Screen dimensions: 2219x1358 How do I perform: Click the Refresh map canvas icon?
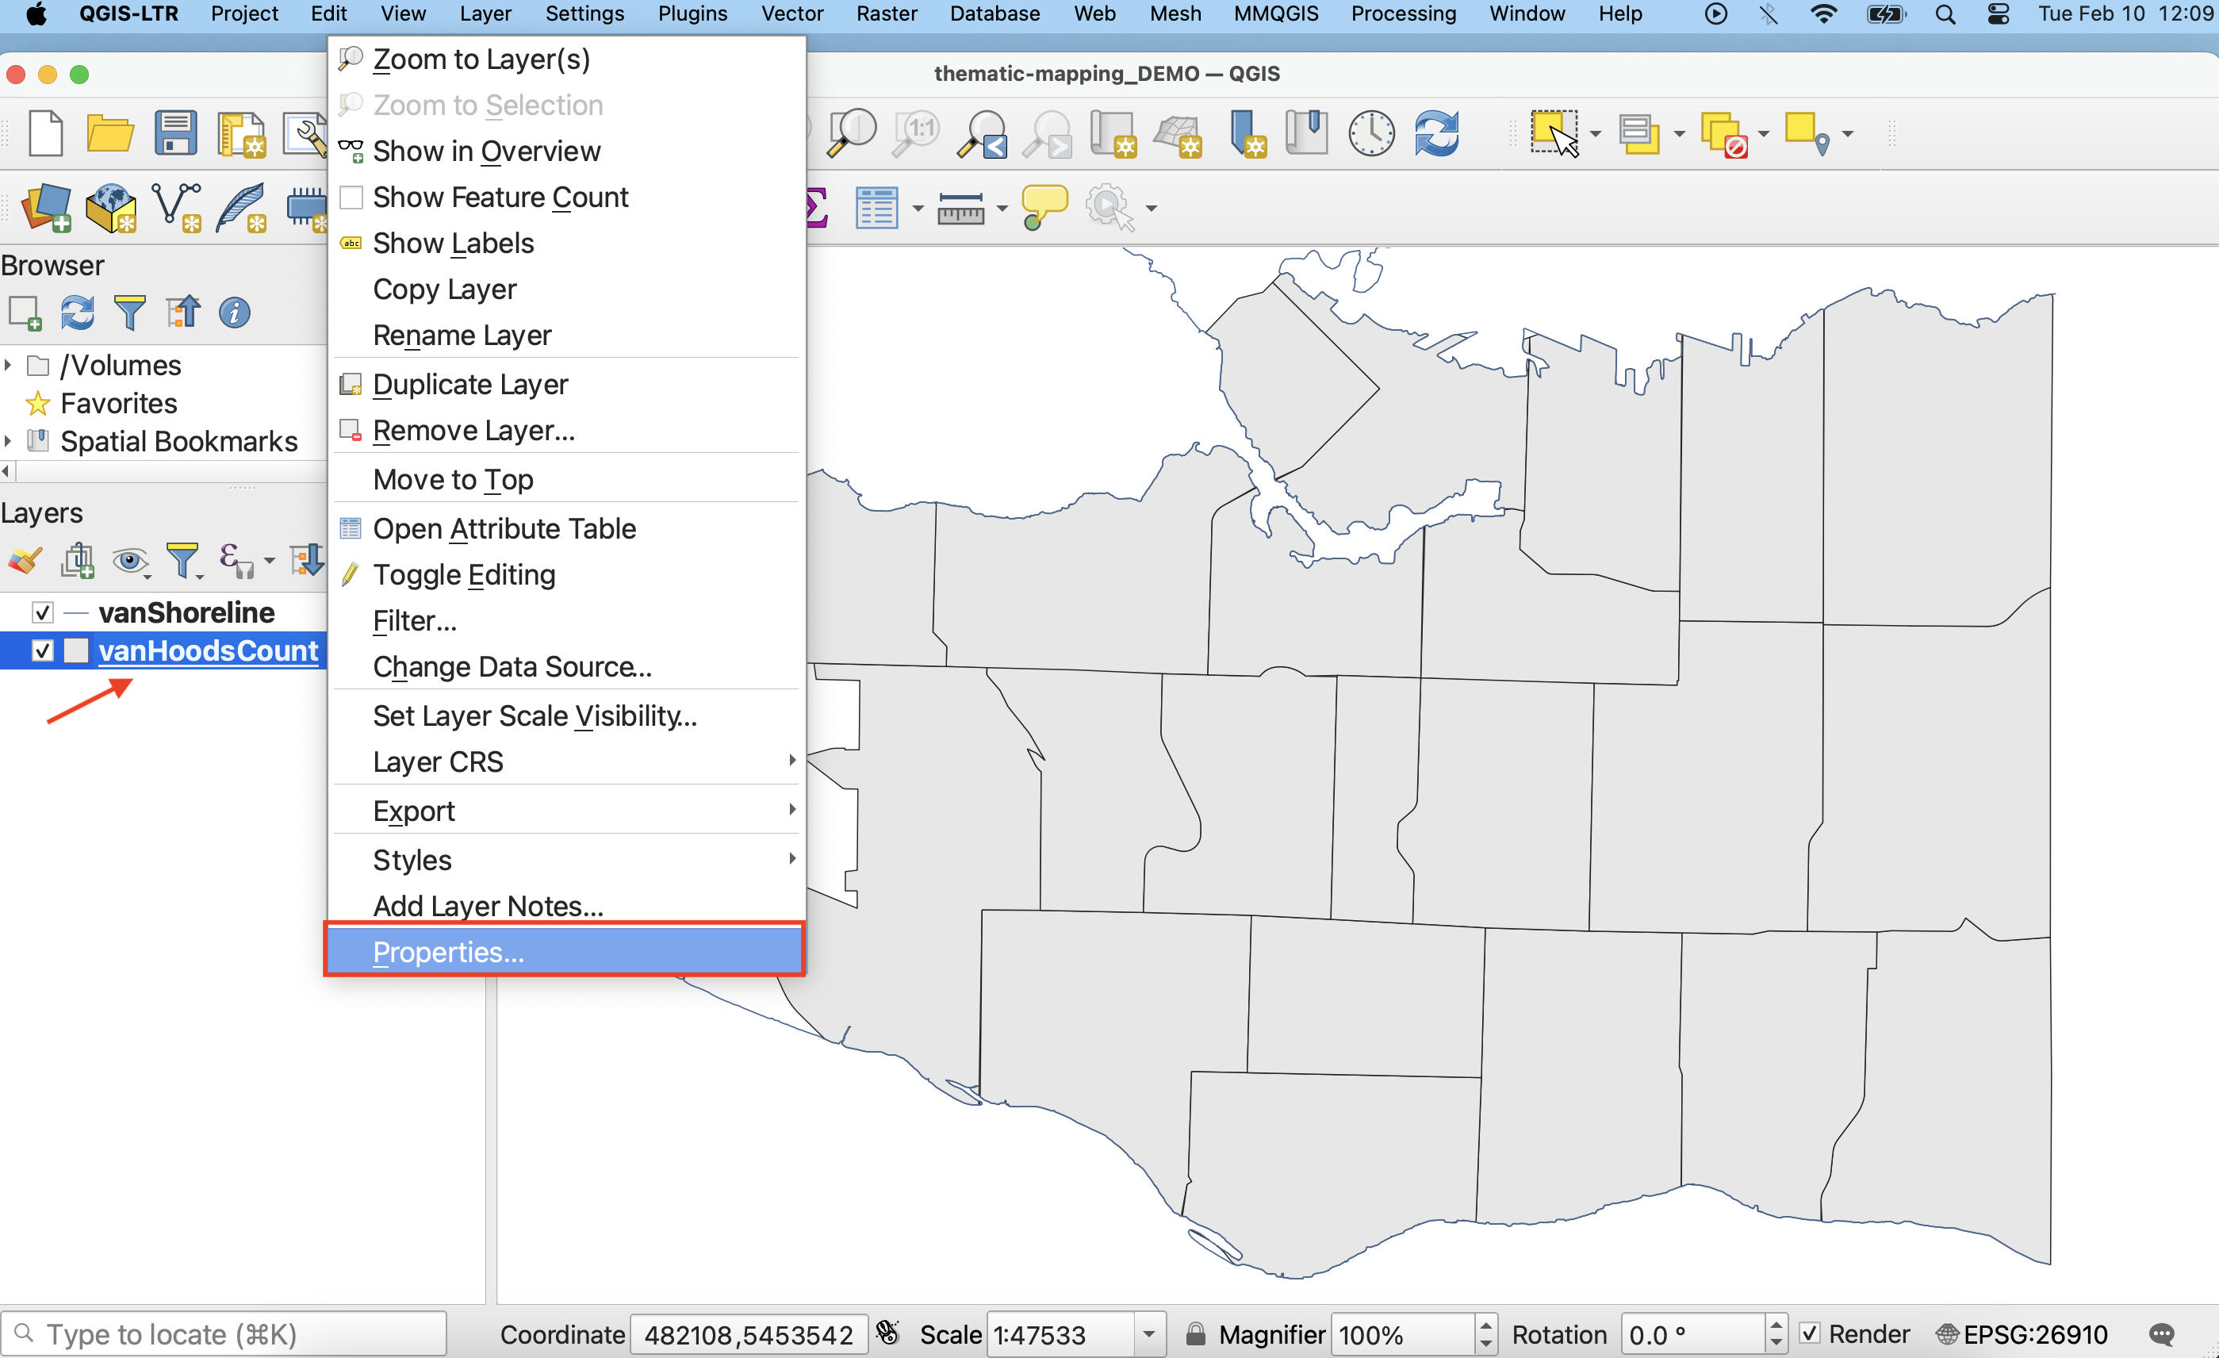click(1436, 133)
